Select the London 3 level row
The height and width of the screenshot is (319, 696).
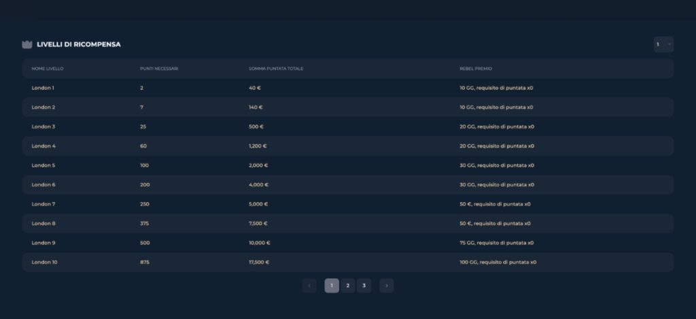coord(43,127)
